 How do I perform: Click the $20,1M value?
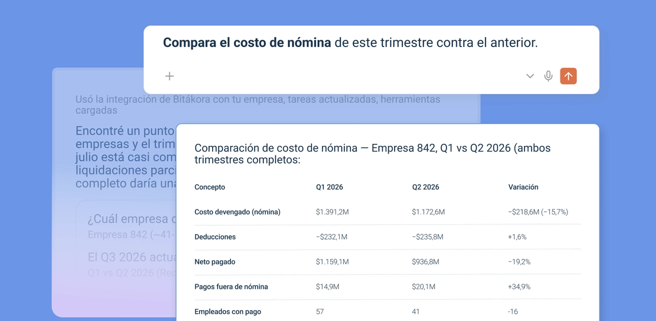[x=424, y=287]
